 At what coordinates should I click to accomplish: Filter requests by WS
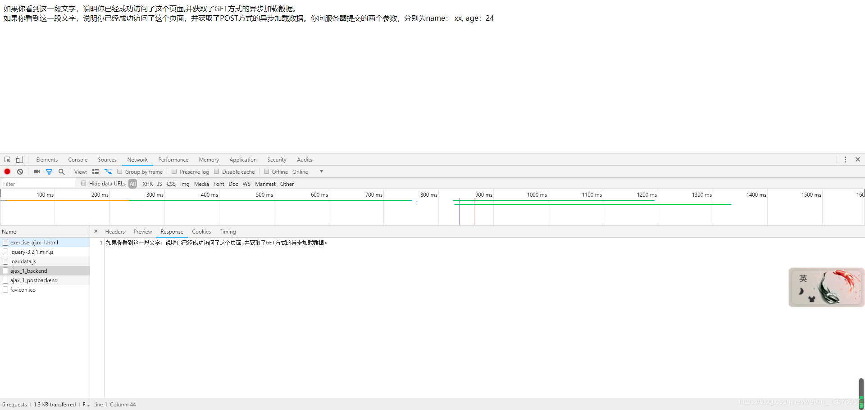[246, 184]
